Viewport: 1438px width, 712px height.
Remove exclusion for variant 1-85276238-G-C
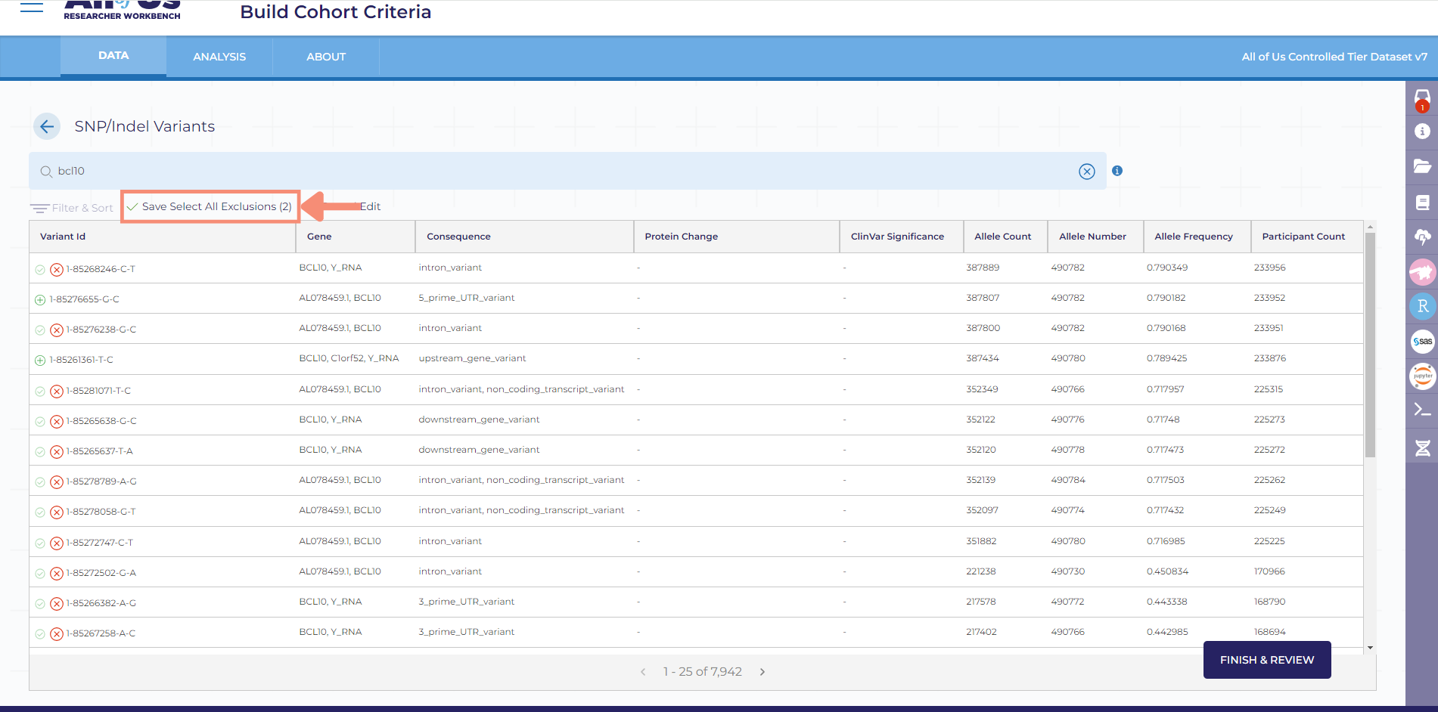point(57,330)
